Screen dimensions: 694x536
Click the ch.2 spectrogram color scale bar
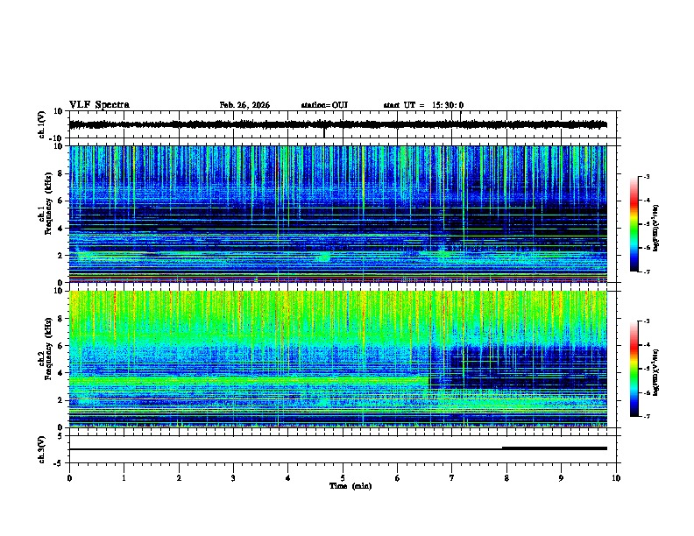[634, 369]
